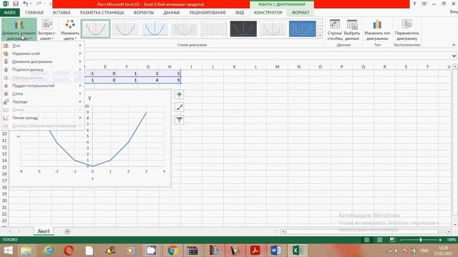Image resolution: width=458 pixels, height=257 pixels.
Task: Select the second chart style thumbnail
Action: [x=125, y=29]
